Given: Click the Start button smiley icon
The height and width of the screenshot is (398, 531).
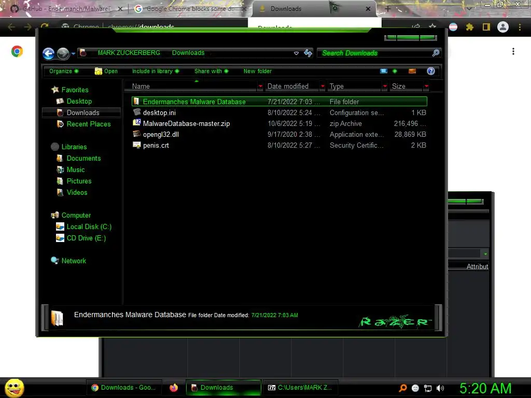Looking at the screenshot, I should coord(14,388).
